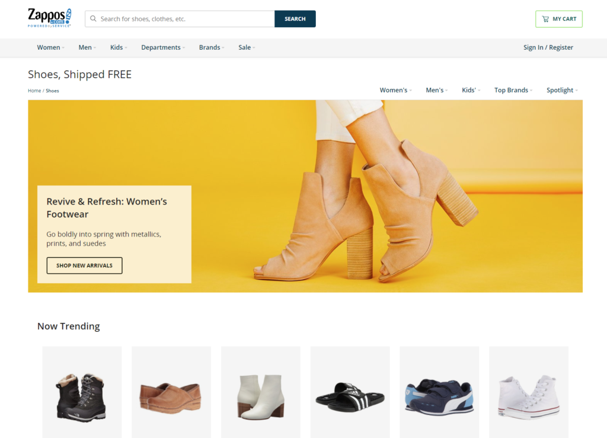This screenshot has height=438, width=607.
Task: Click the 'Revive & Refresh: Women's Footwear' heading
Action: pyautogui.click(x=107, y=208)
